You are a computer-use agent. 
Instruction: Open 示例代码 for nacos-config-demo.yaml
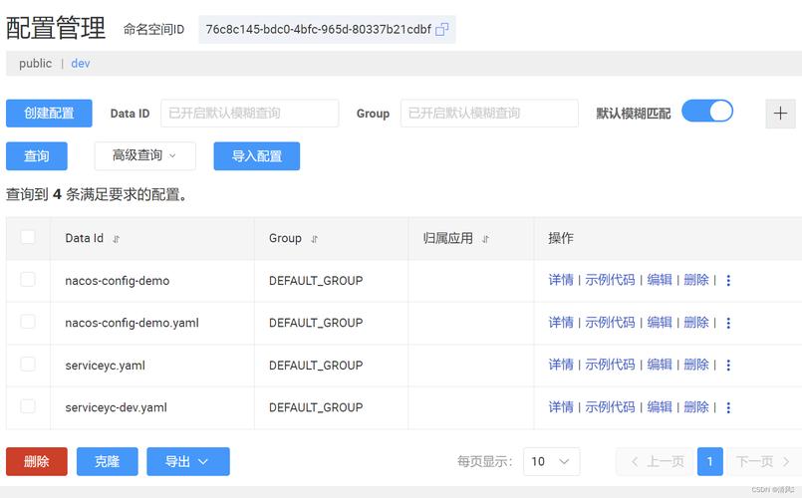(x=610, y=323)
